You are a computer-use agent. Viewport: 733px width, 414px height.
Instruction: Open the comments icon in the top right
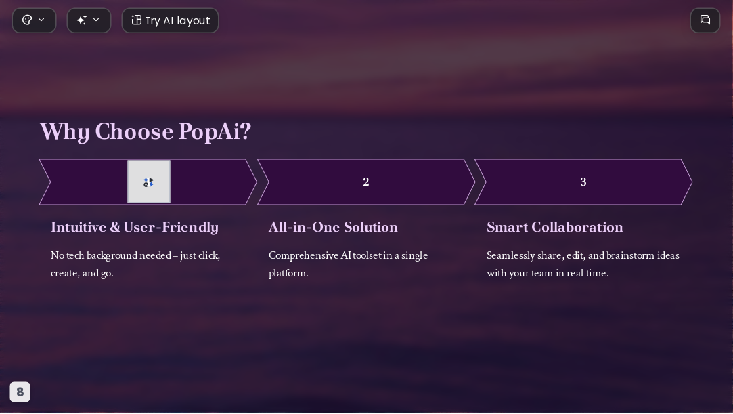click(705, 20)
